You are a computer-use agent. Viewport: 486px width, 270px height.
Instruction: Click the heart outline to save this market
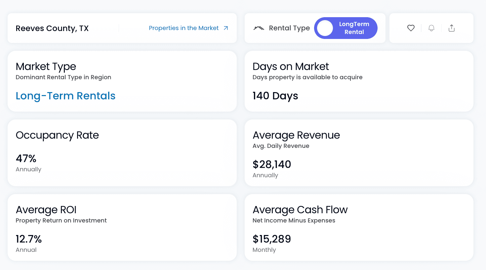(411, 28)
